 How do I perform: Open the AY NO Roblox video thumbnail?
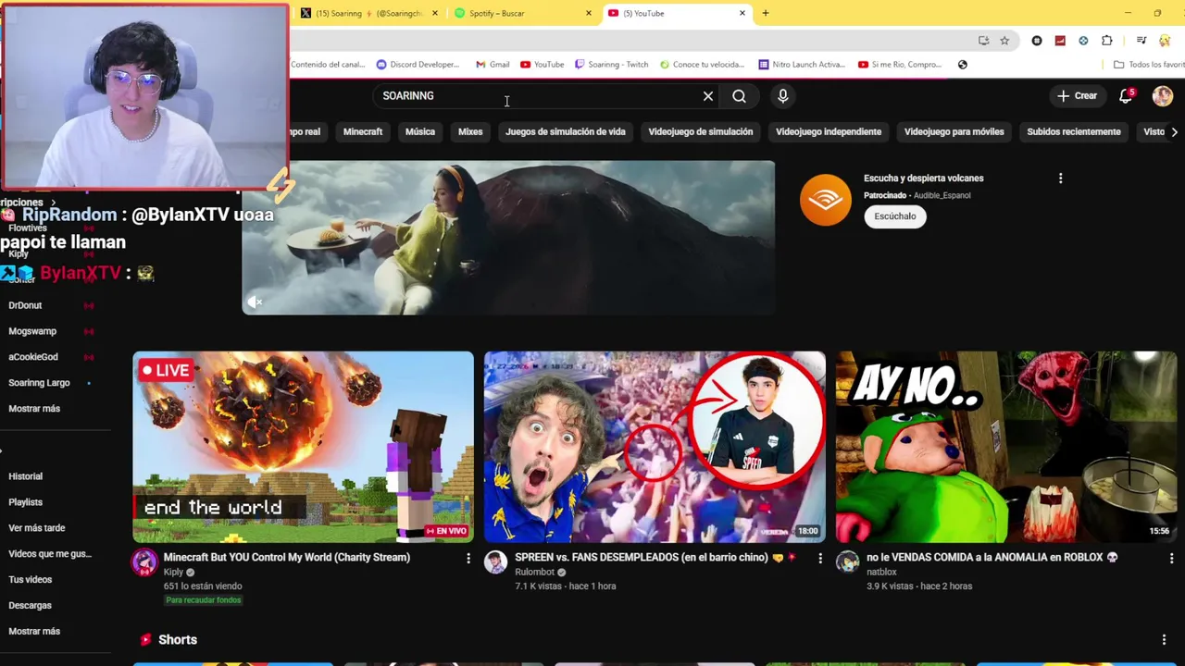pos(1006,447)
